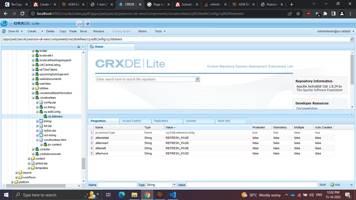Open notification center icon in taskbar
Screen dimensions: 356x200
point(348,195)
